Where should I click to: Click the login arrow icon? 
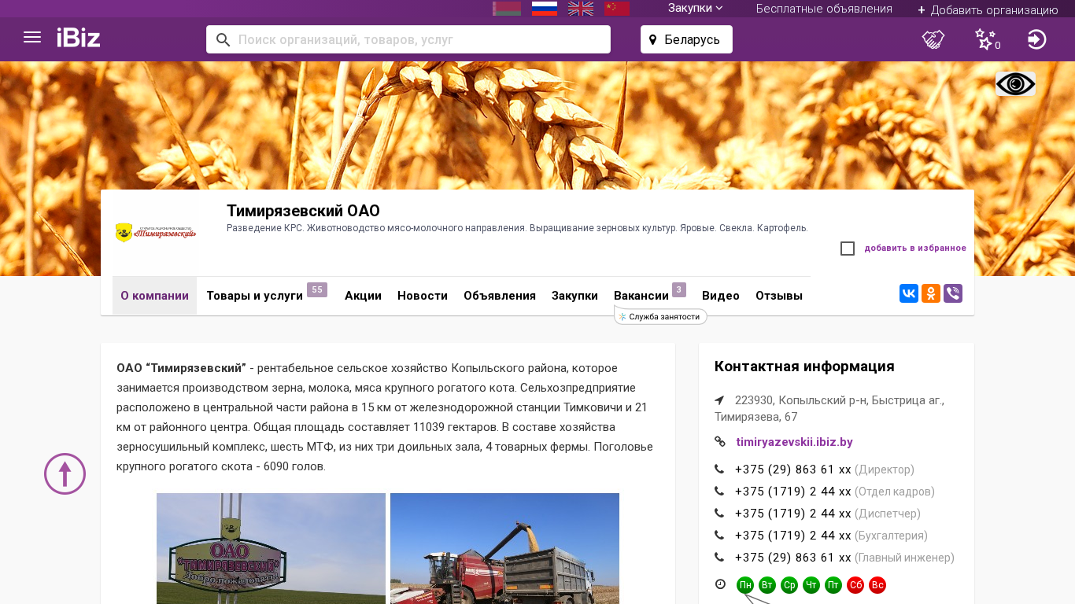point(1037,39)
